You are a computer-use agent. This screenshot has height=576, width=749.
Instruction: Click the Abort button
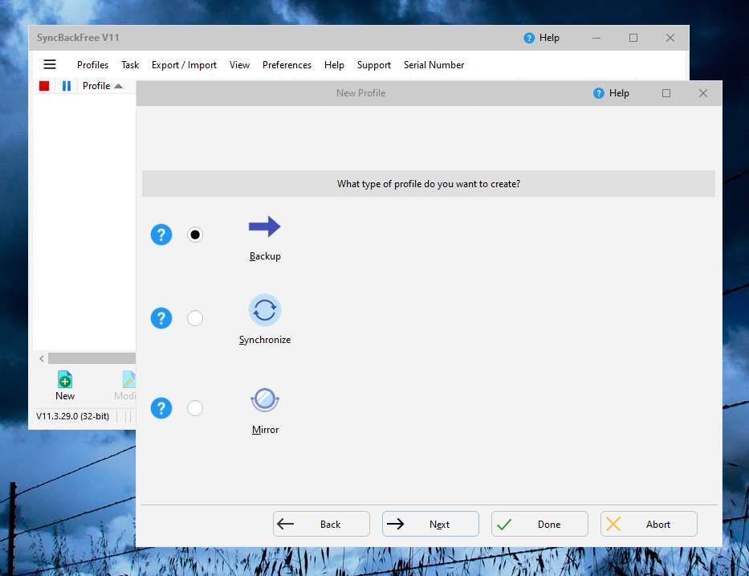649,524
